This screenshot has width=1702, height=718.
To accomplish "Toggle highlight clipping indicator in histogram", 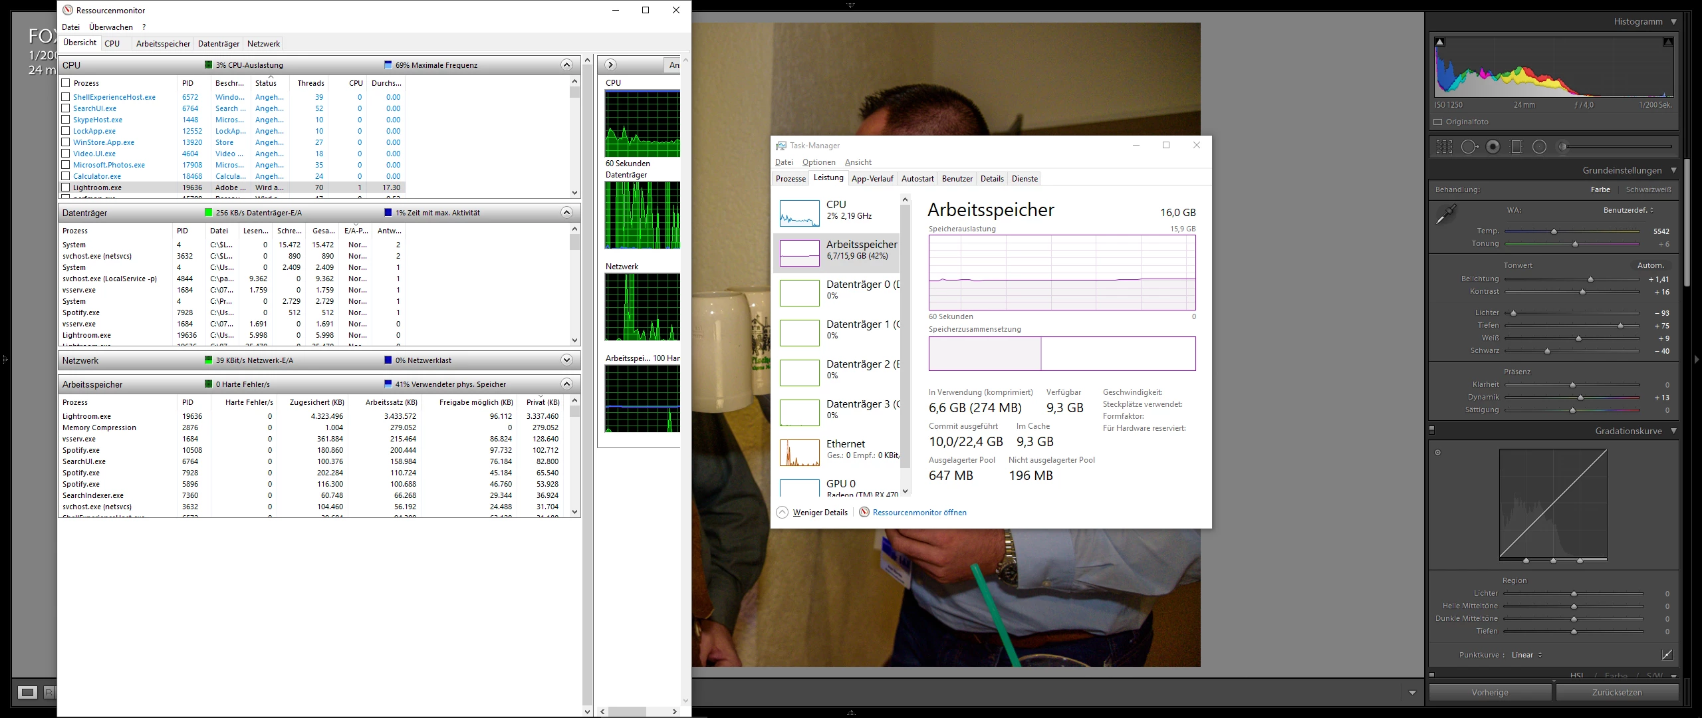I will point(1667,42).
